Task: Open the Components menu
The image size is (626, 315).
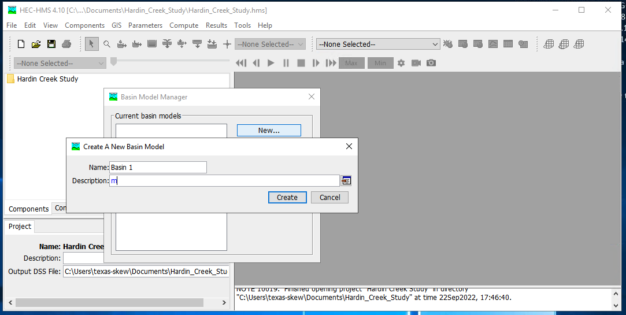Action: (x=84, y=25)
